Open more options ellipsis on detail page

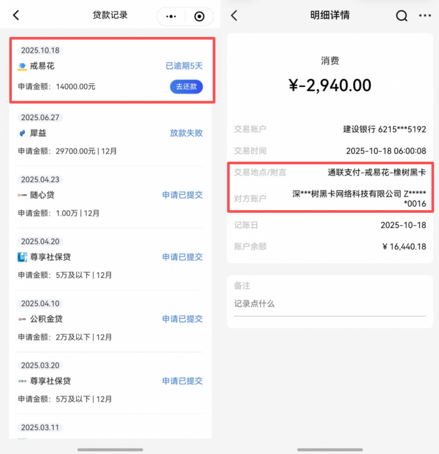coord(425,15)
